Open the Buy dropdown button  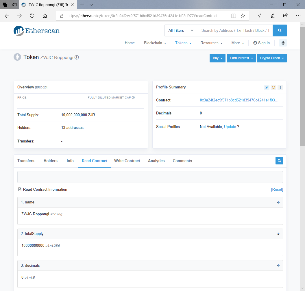click(x=217, y=58)
